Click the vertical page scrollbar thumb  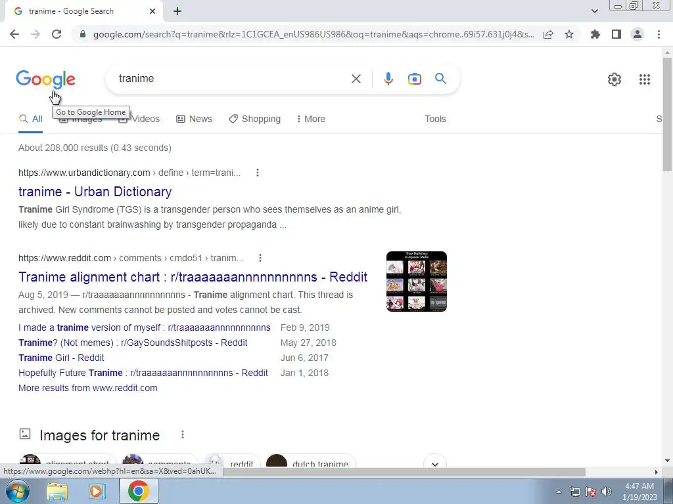click(667, 114)
